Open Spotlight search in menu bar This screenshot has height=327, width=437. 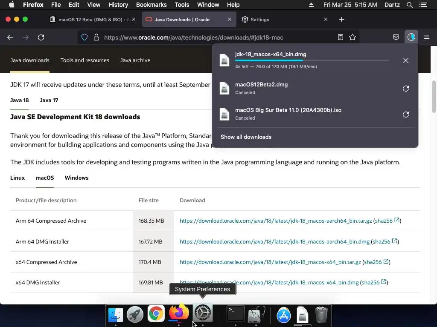[x=409, y=5]
